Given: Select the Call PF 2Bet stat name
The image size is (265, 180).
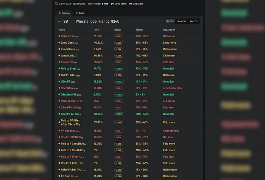Looking at the screenshot, I should tap(68, 75).
